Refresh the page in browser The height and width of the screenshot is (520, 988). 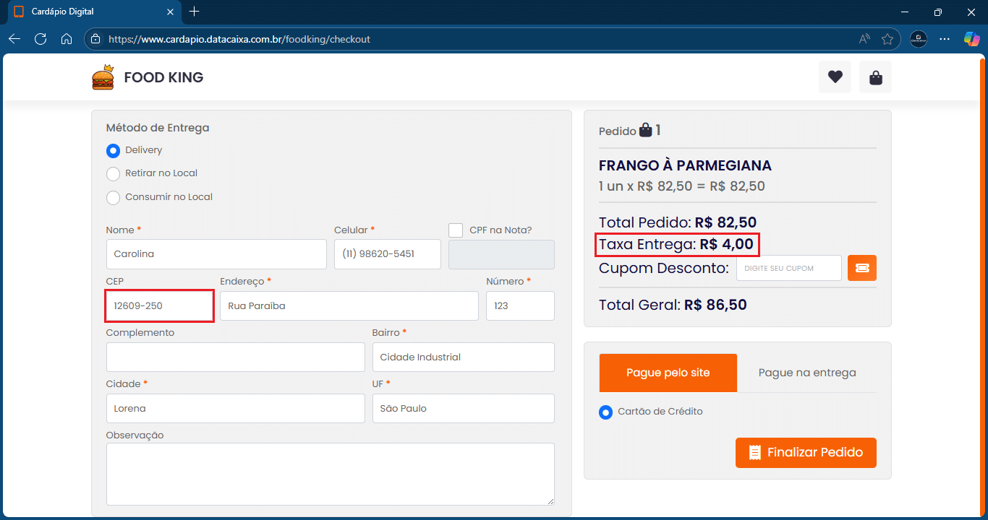[x=41, y=39]
